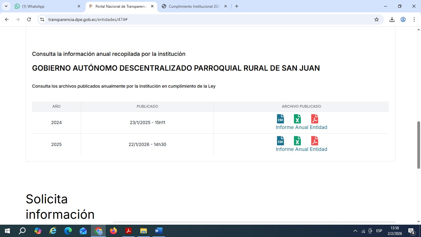Click the 2025 Informe Anual Entidad link
Image resolution: width=421 pixels, height=237 pixels.
pyautogui.click(x=301, y=149)
